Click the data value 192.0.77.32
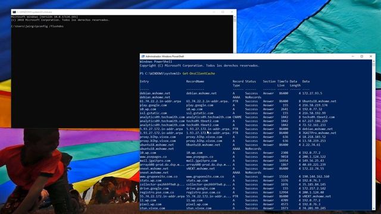381x214 pixels. click(312, 109)
